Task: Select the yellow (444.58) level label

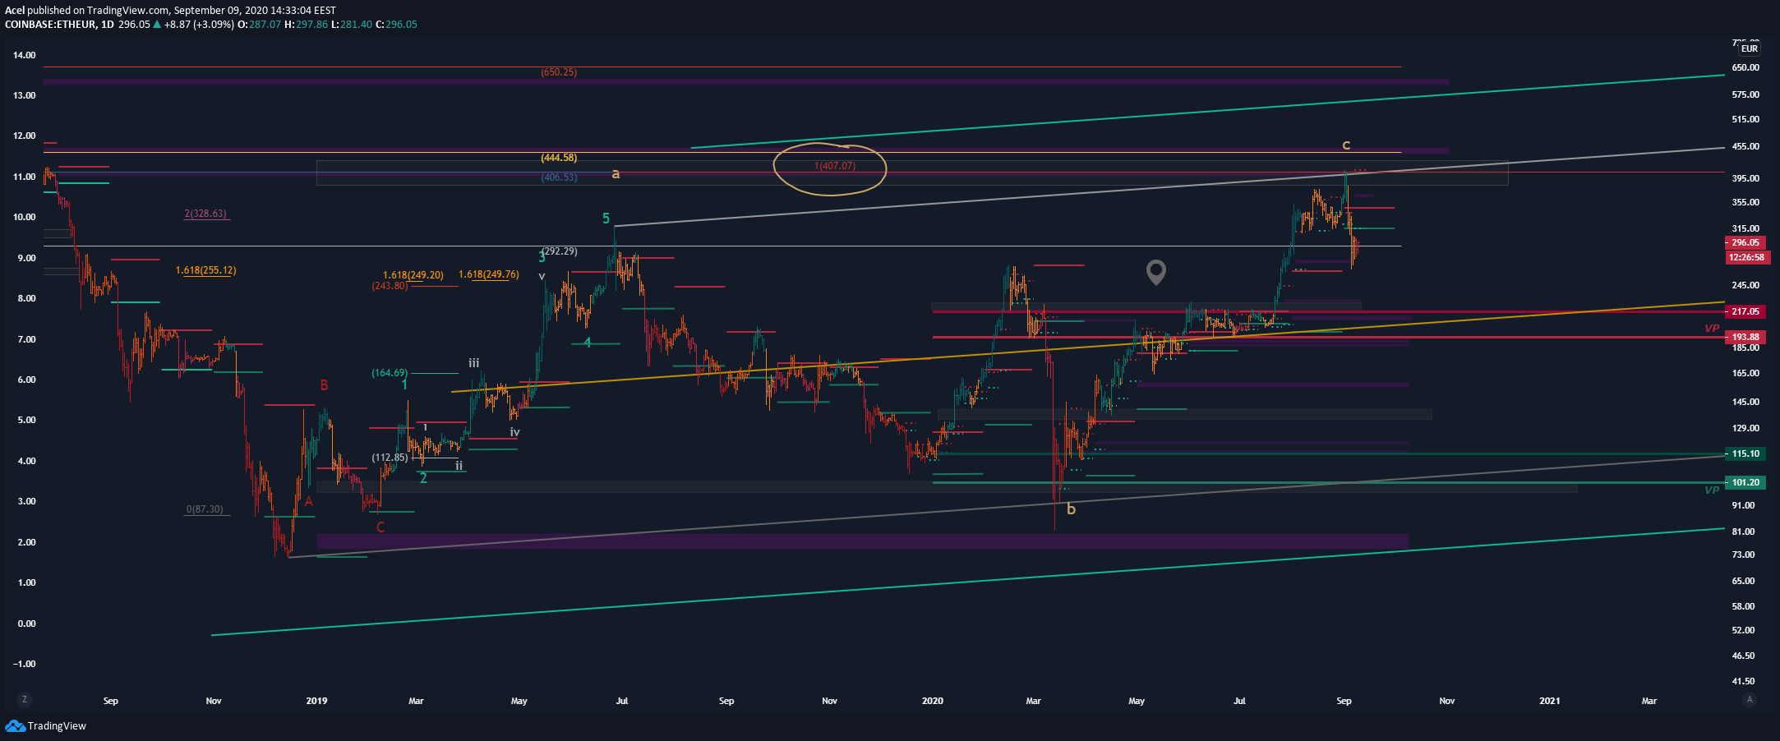Action: [559, 158]
